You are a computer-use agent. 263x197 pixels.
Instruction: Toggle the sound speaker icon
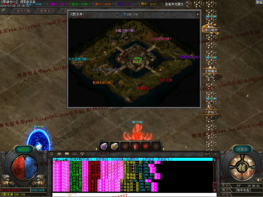point(259,180)
